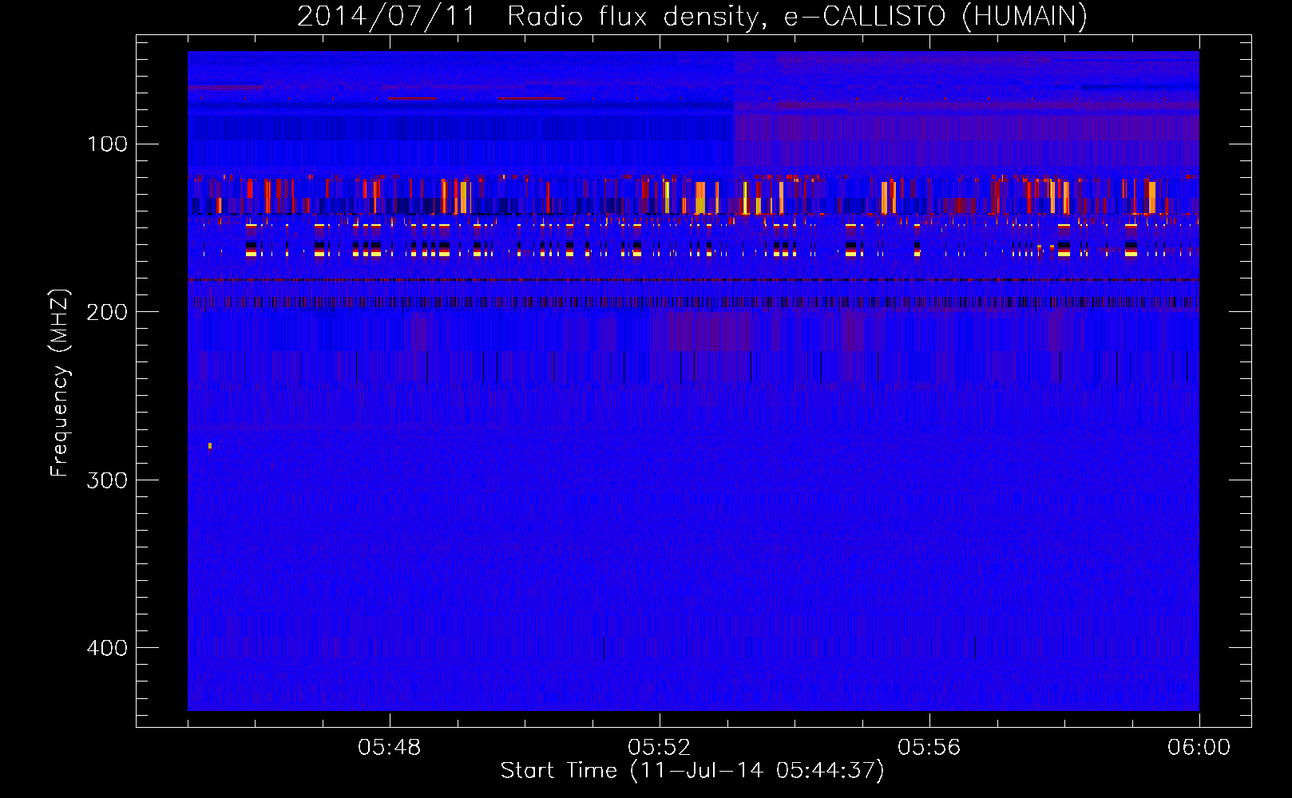Select the date '2014/07/11' in the title

click(x=386, y=16)
